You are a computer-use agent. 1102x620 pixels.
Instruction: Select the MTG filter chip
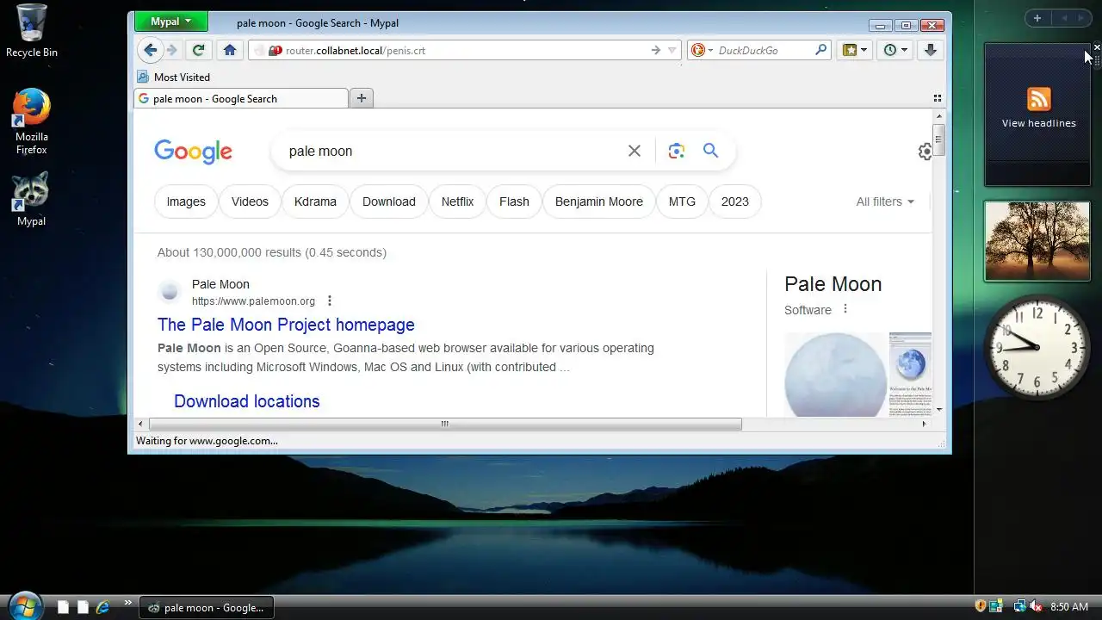coord(682,201)
